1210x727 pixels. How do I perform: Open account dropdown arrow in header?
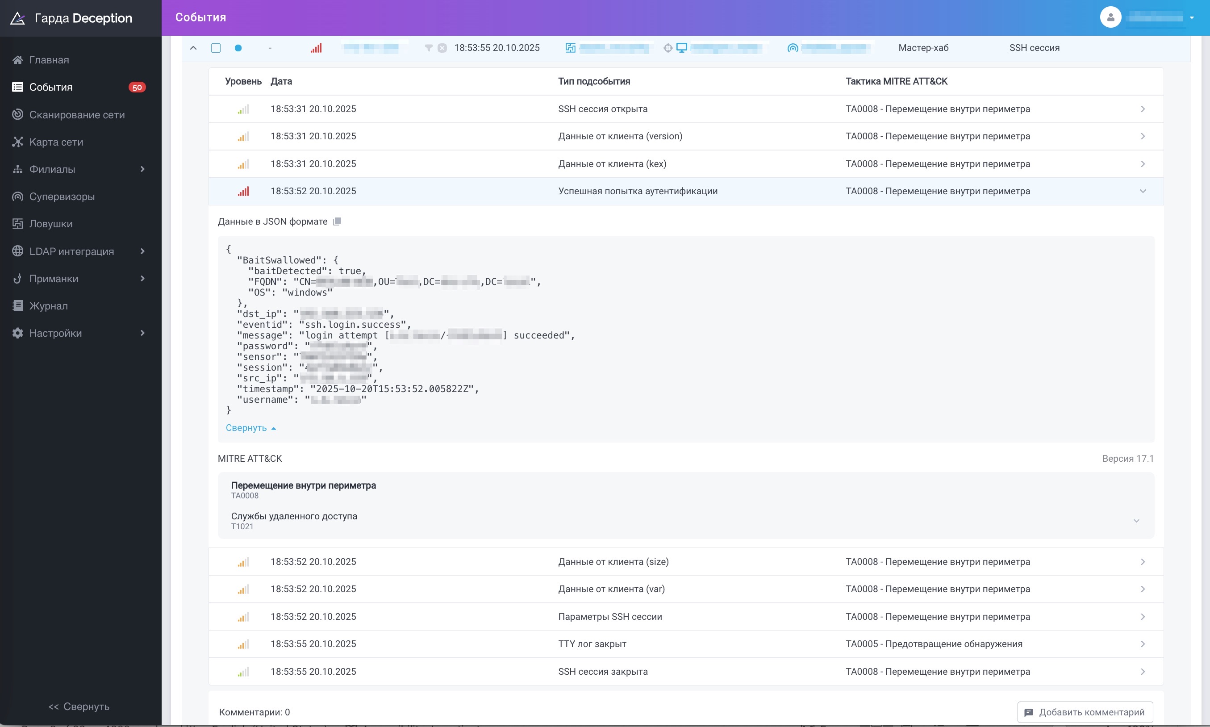coord(1191,17)
